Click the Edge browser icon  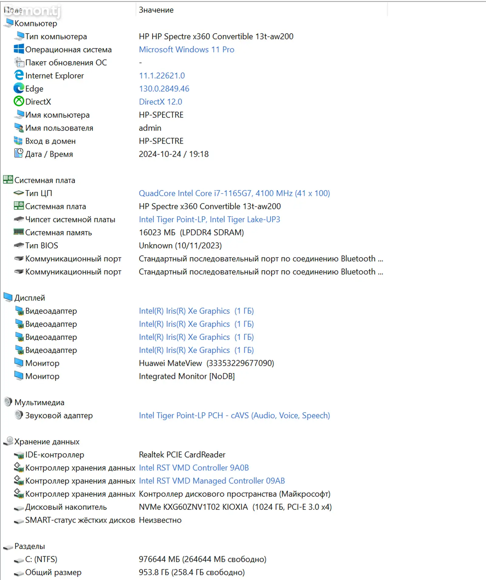(19, 88)
